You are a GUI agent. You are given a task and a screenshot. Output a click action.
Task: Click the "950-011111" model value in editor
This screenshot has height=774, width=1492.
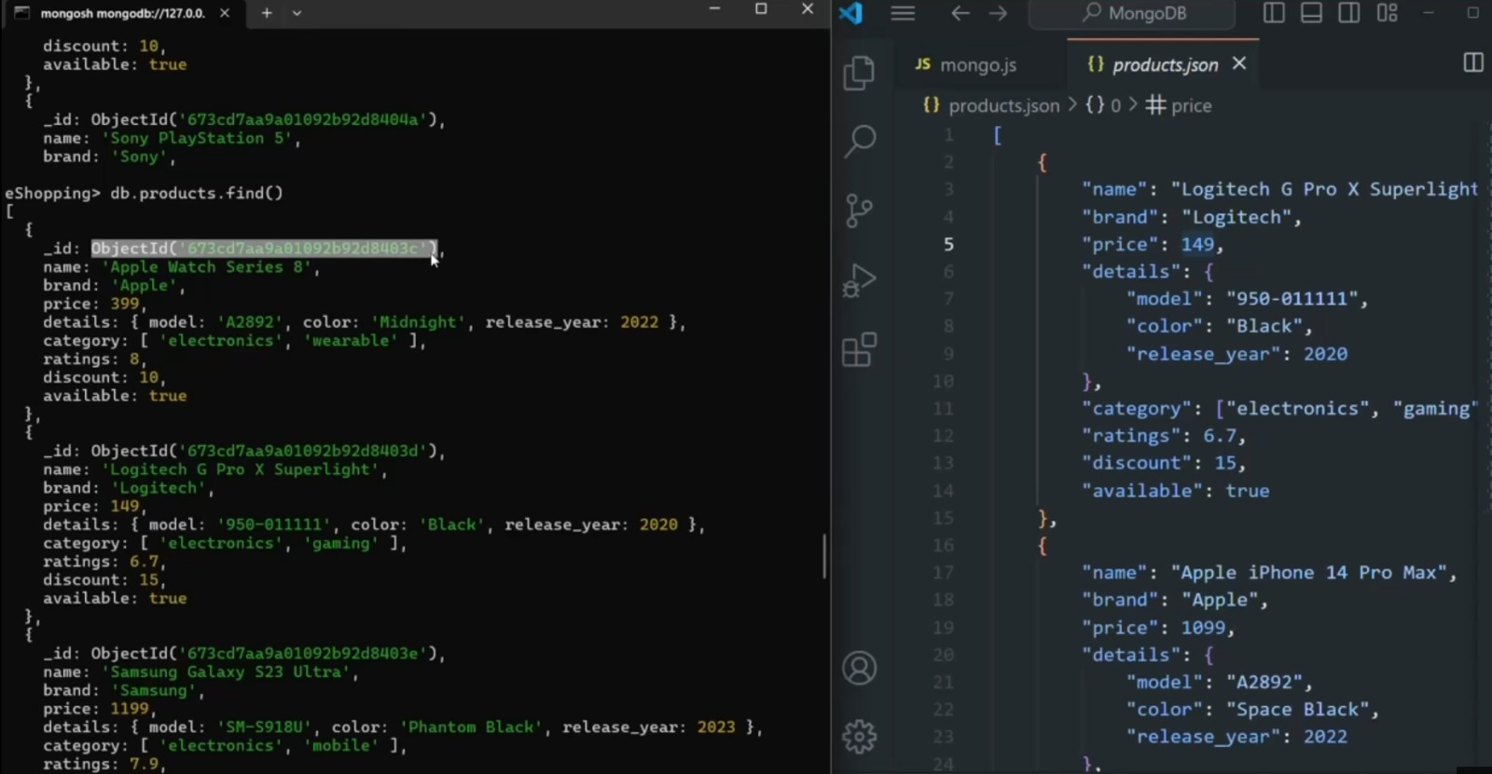(1292, 299)
